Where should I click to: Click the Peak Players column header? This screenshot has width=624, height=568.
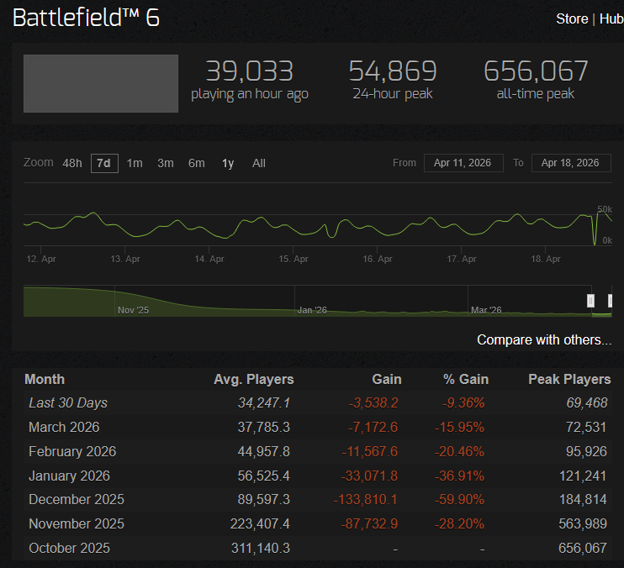click(x=569, y=379)
